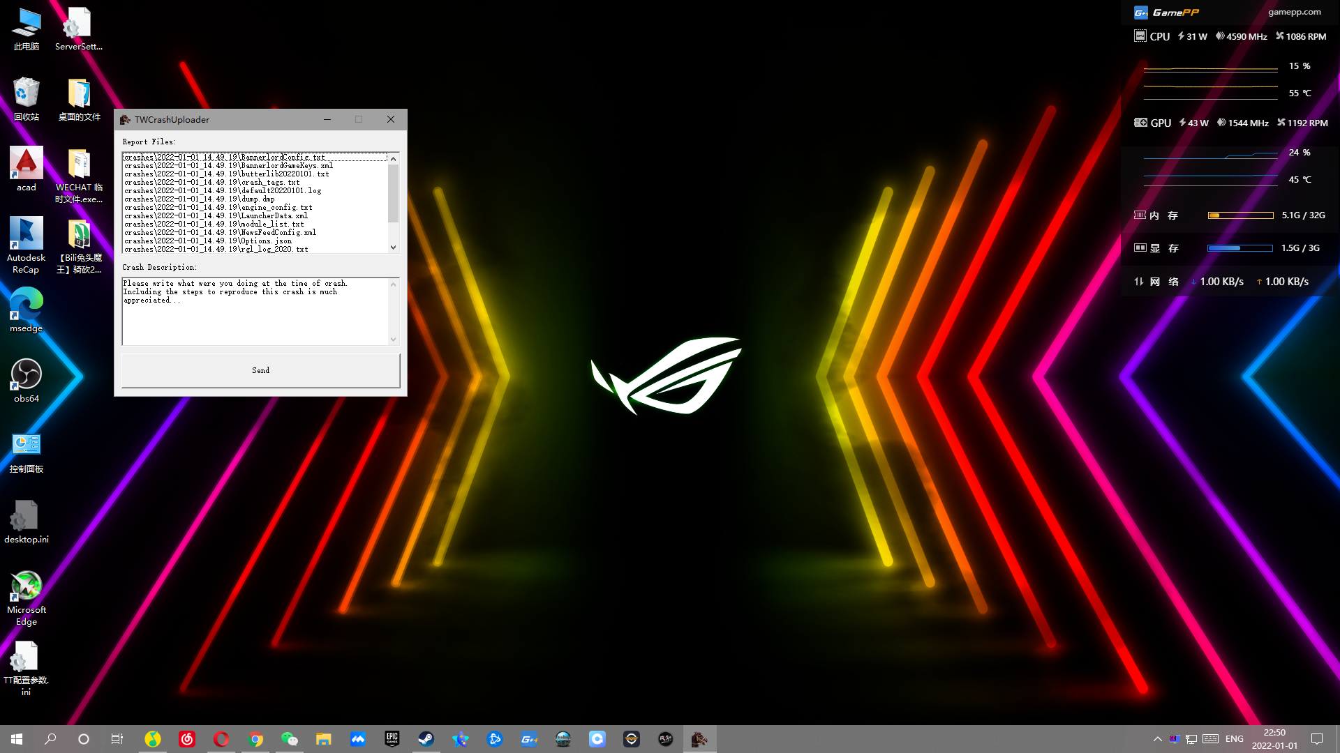Image resolution: width=1340 pixels, height=753 pixels.
Task: Select LauncherData.xml report file
Action: click(255, 215)
